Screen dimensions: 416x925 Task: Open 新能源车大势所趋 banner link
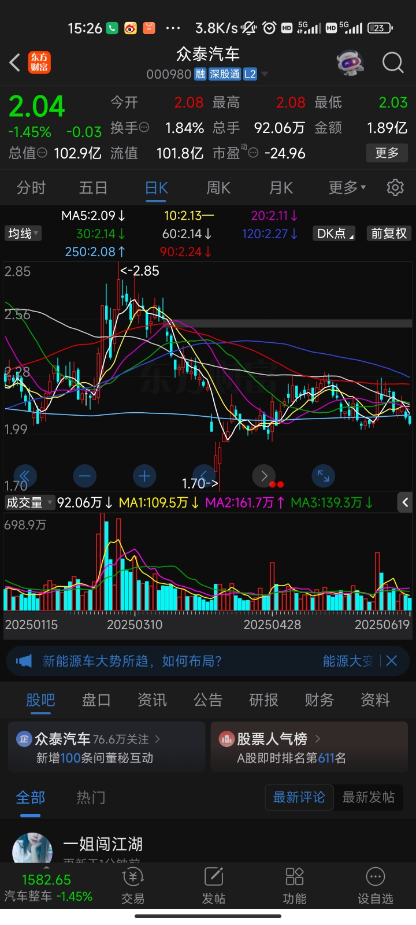[132, 661]
